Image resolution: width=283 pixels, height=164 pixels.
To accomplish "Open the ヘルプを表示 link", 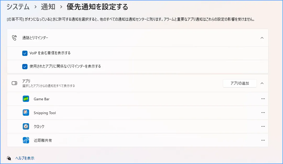I will point(25,158).
